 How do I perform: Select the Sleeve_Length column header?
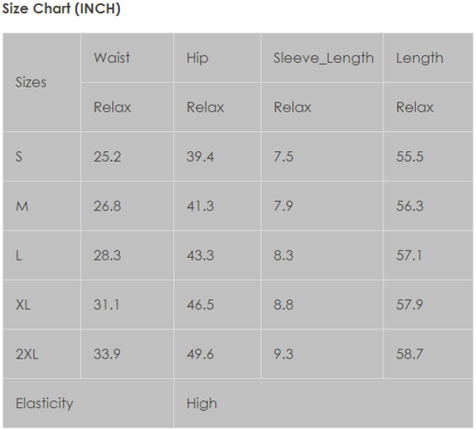point(324,58)
